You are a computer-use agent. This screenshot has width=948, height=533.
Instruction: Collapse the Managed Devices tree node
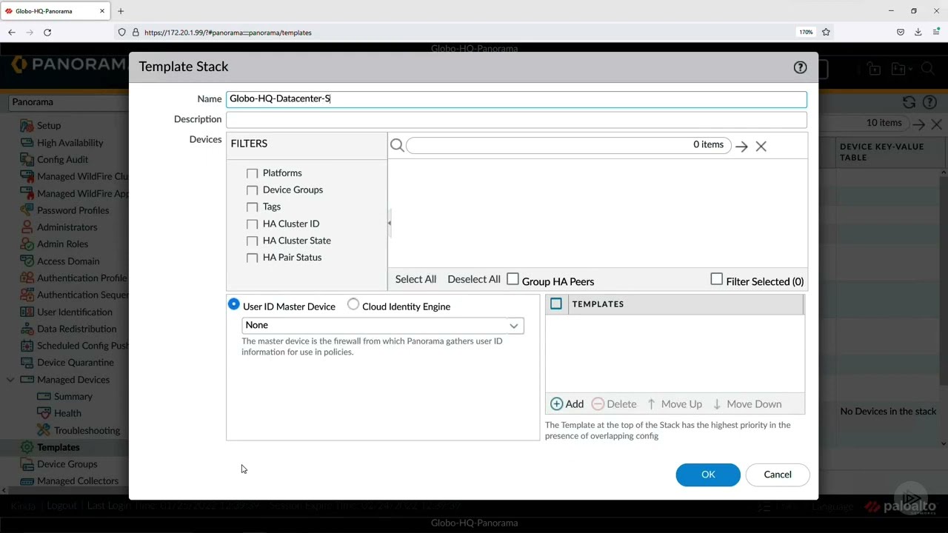click(x=10, y=380)
